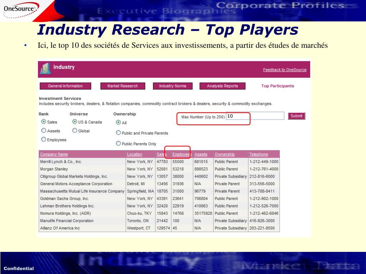Viewport: 366px width, 274px height.
Task: Sort by Ownership column header
Action: coord(224,154)
